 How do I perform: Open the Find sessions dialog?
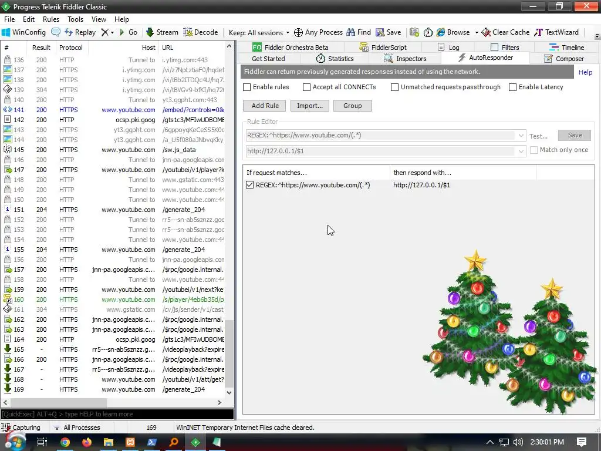click(359, 32)
